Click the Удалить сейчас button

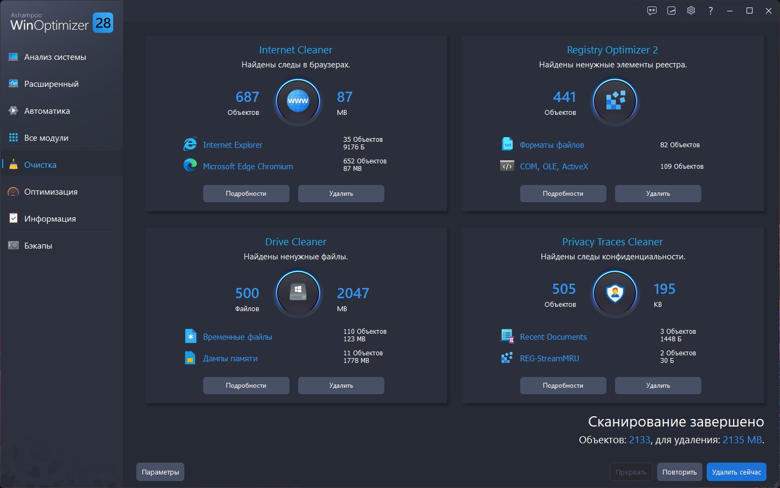point(736,472)
